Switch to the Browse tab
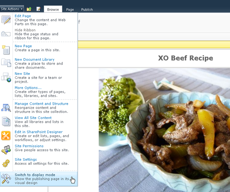The width and height of the screenshot is (230, 192). coord(53,9)
